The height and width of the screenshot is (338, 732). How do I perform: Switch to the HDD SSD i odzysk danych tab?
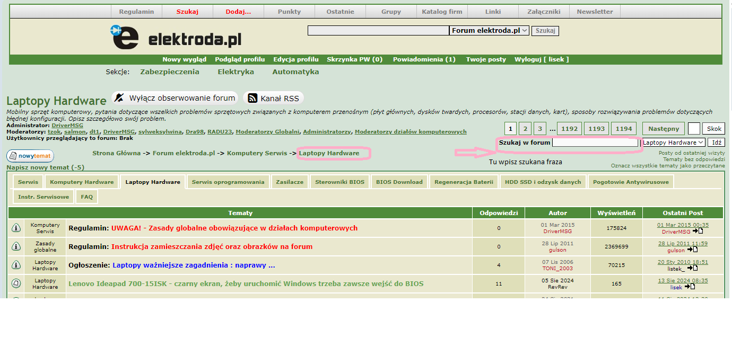pos(543,182)
